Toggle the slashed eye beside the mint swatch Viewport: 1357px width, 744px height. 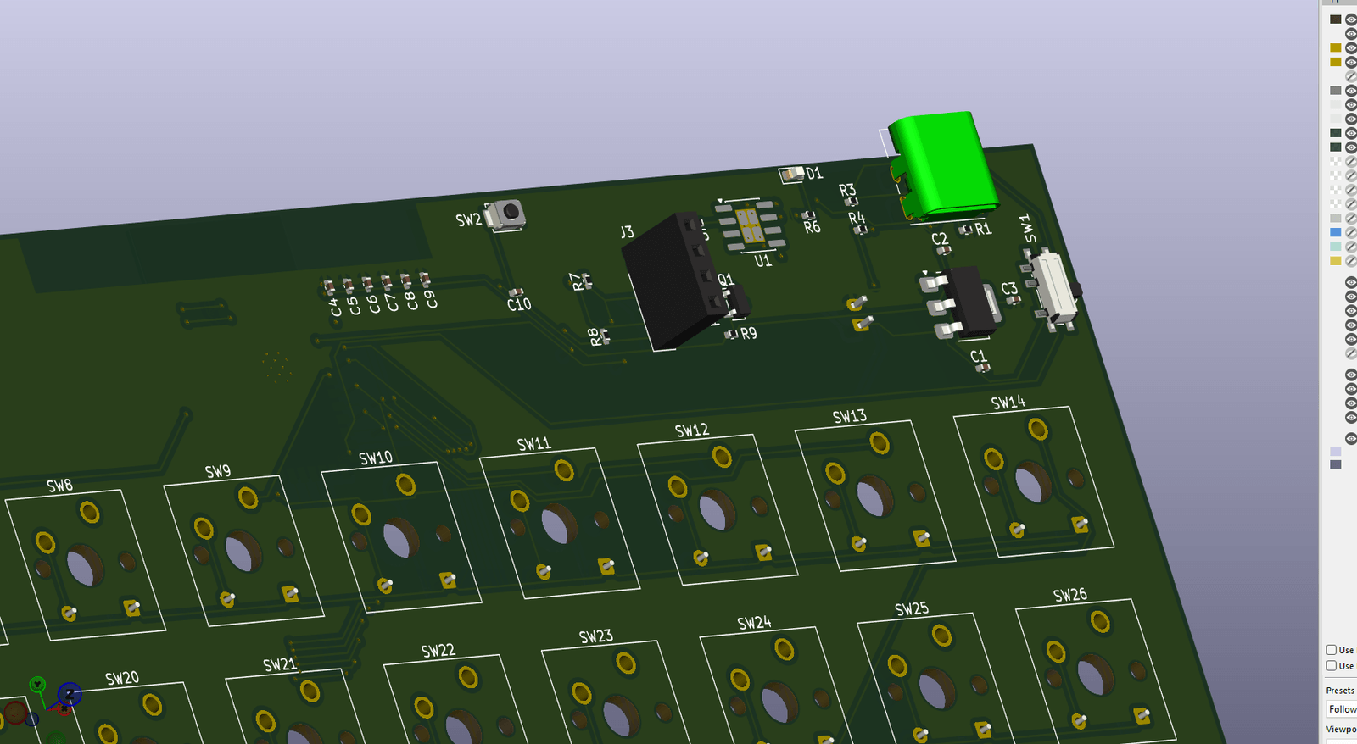[1350, 247]
